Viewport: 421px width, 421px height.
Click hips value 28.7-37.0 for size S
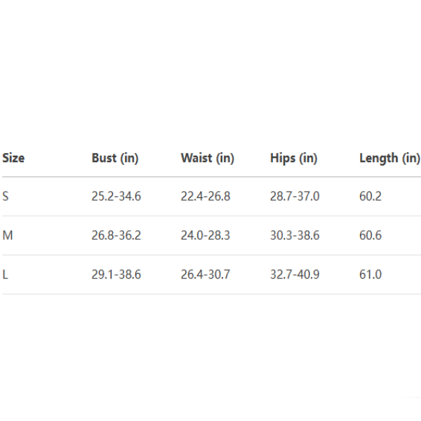[295, 196]
